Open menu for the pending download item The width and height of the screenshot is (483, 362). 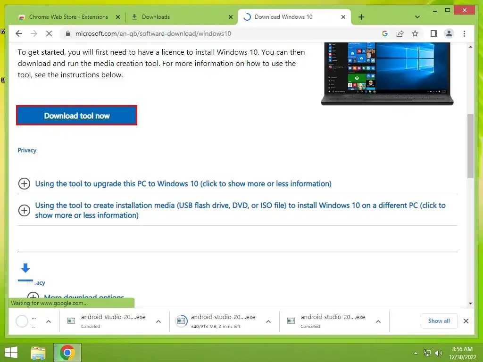(x=49, y=321)
